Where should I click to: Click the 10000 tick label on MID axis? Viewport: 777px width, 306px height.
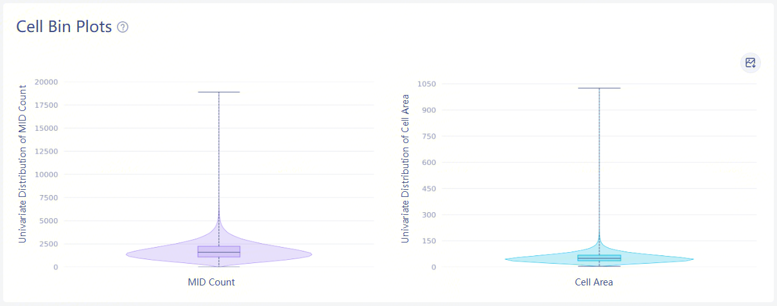coord(46,174)
